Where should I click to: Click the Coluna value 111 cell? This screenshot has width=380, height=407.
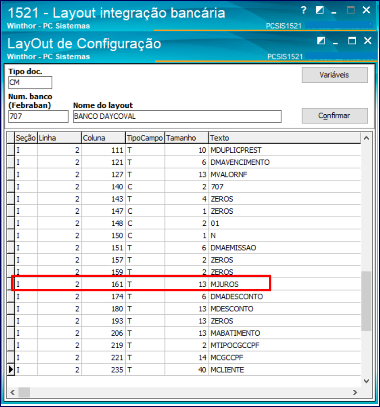coord(104,150)
